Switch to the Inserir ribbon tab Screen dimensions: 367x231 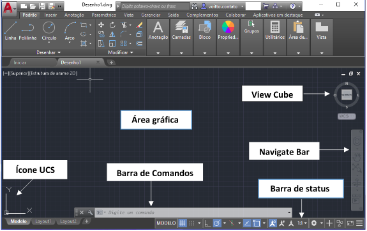(50, 15)
